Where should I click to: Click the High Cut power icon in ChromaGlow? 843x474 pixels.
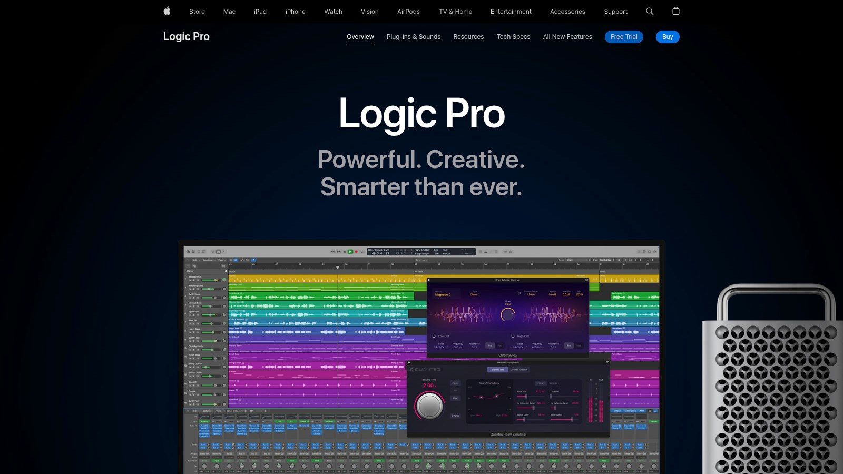pyautogui.click(x=513, y=336)
